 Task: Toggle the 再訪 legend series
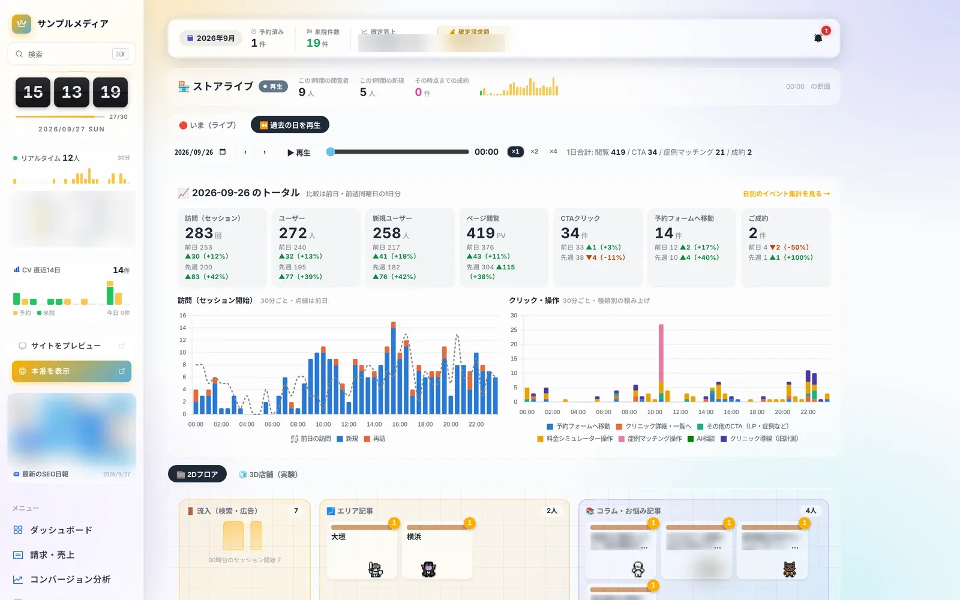tap(374, 439)
